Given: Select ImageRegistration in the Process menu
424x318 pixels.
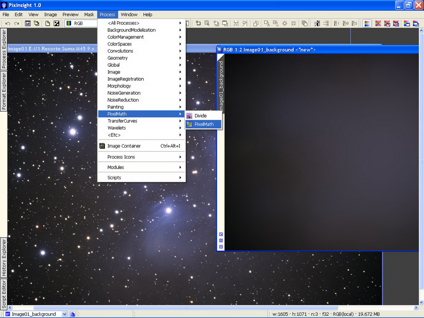Looking at the screenshot, I should click(142, 79).
